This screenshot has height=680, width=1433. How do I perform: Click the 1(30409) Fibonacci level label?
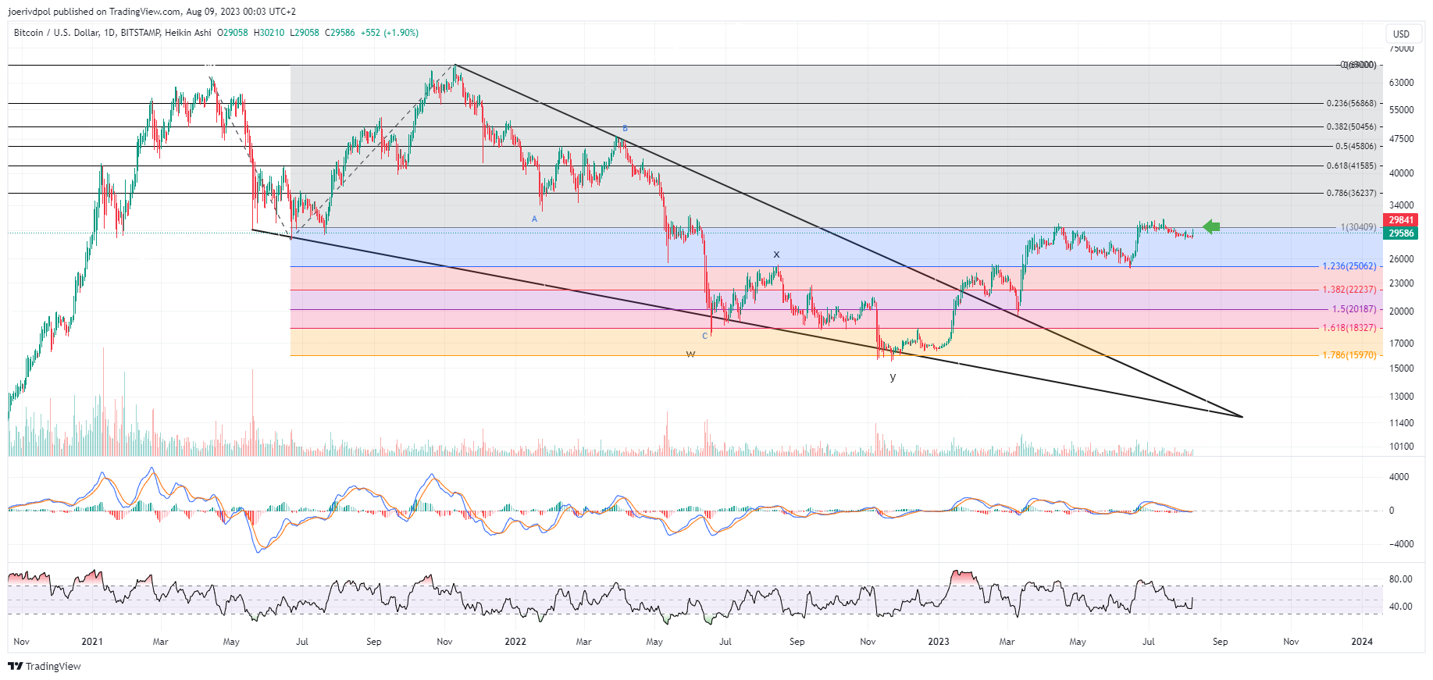(x=1358, y=227)
